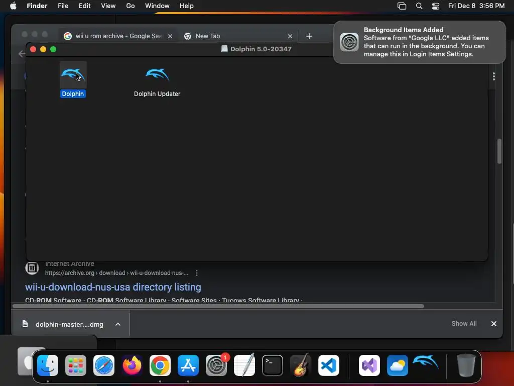The image size is (514, 386).
Task: Open the Go menu
Action: [x=131, y=6]
